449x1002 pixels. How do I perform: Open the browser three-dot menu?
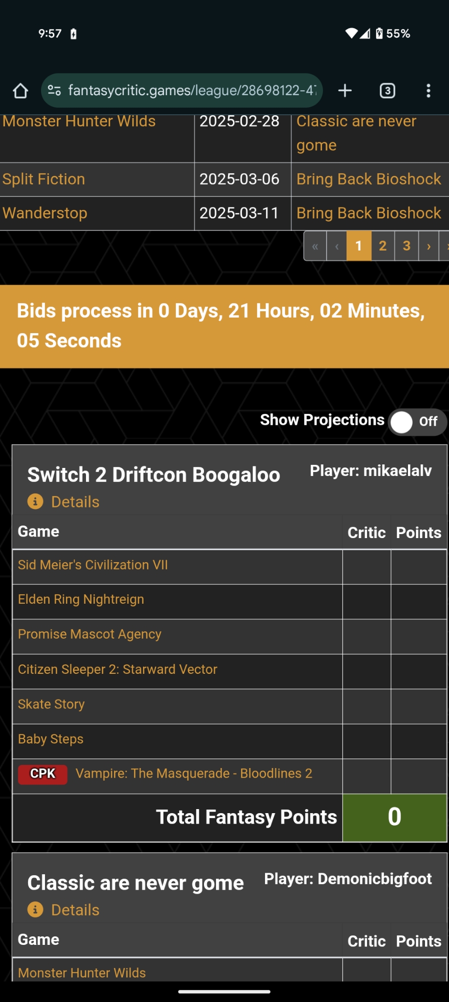428,91
